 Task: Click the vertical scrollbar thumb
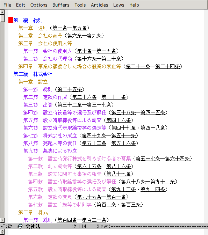point(2,18)
